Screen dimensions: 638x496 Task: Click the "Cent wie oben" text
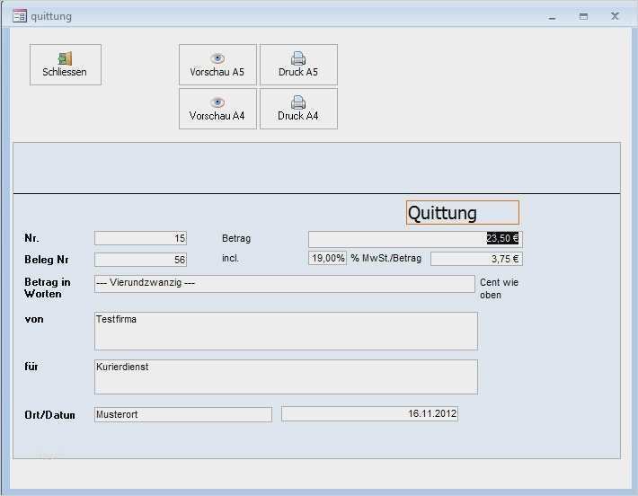coord(499,288)
